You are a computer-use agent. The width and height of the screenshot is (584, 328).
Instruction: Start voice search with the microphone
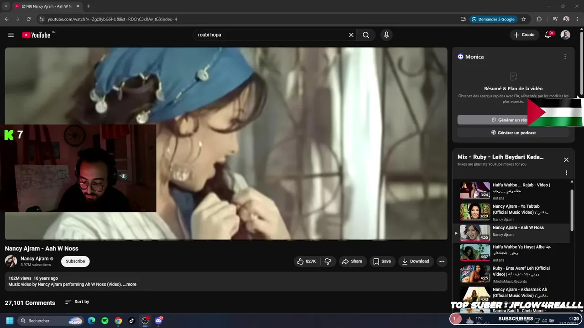coord(386,35)
